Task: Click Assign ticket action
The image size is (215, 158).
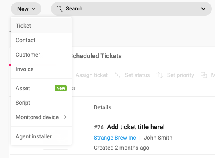Action: point(92,75)
